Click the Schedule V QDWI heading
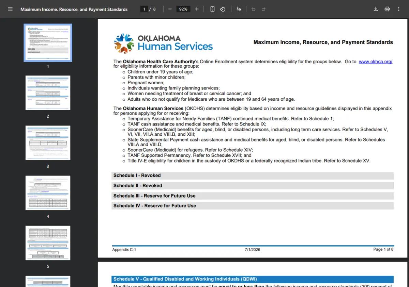 point(253,279)
